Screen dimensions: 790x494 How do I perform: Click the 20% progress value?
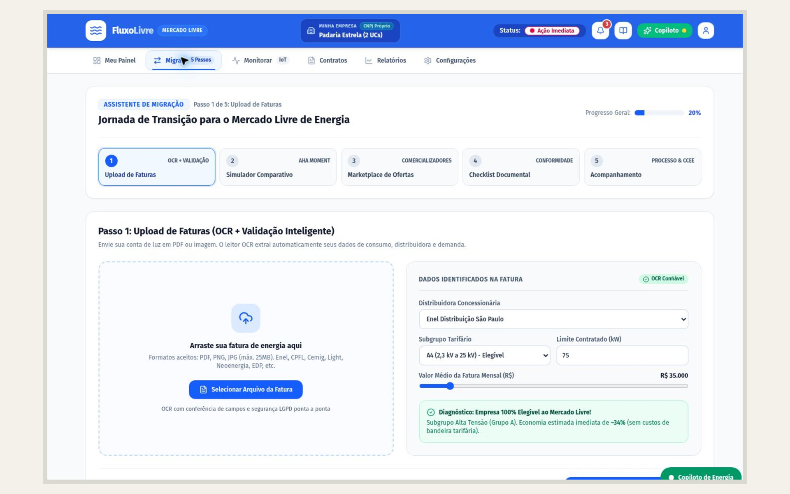[x=695, y=113]
